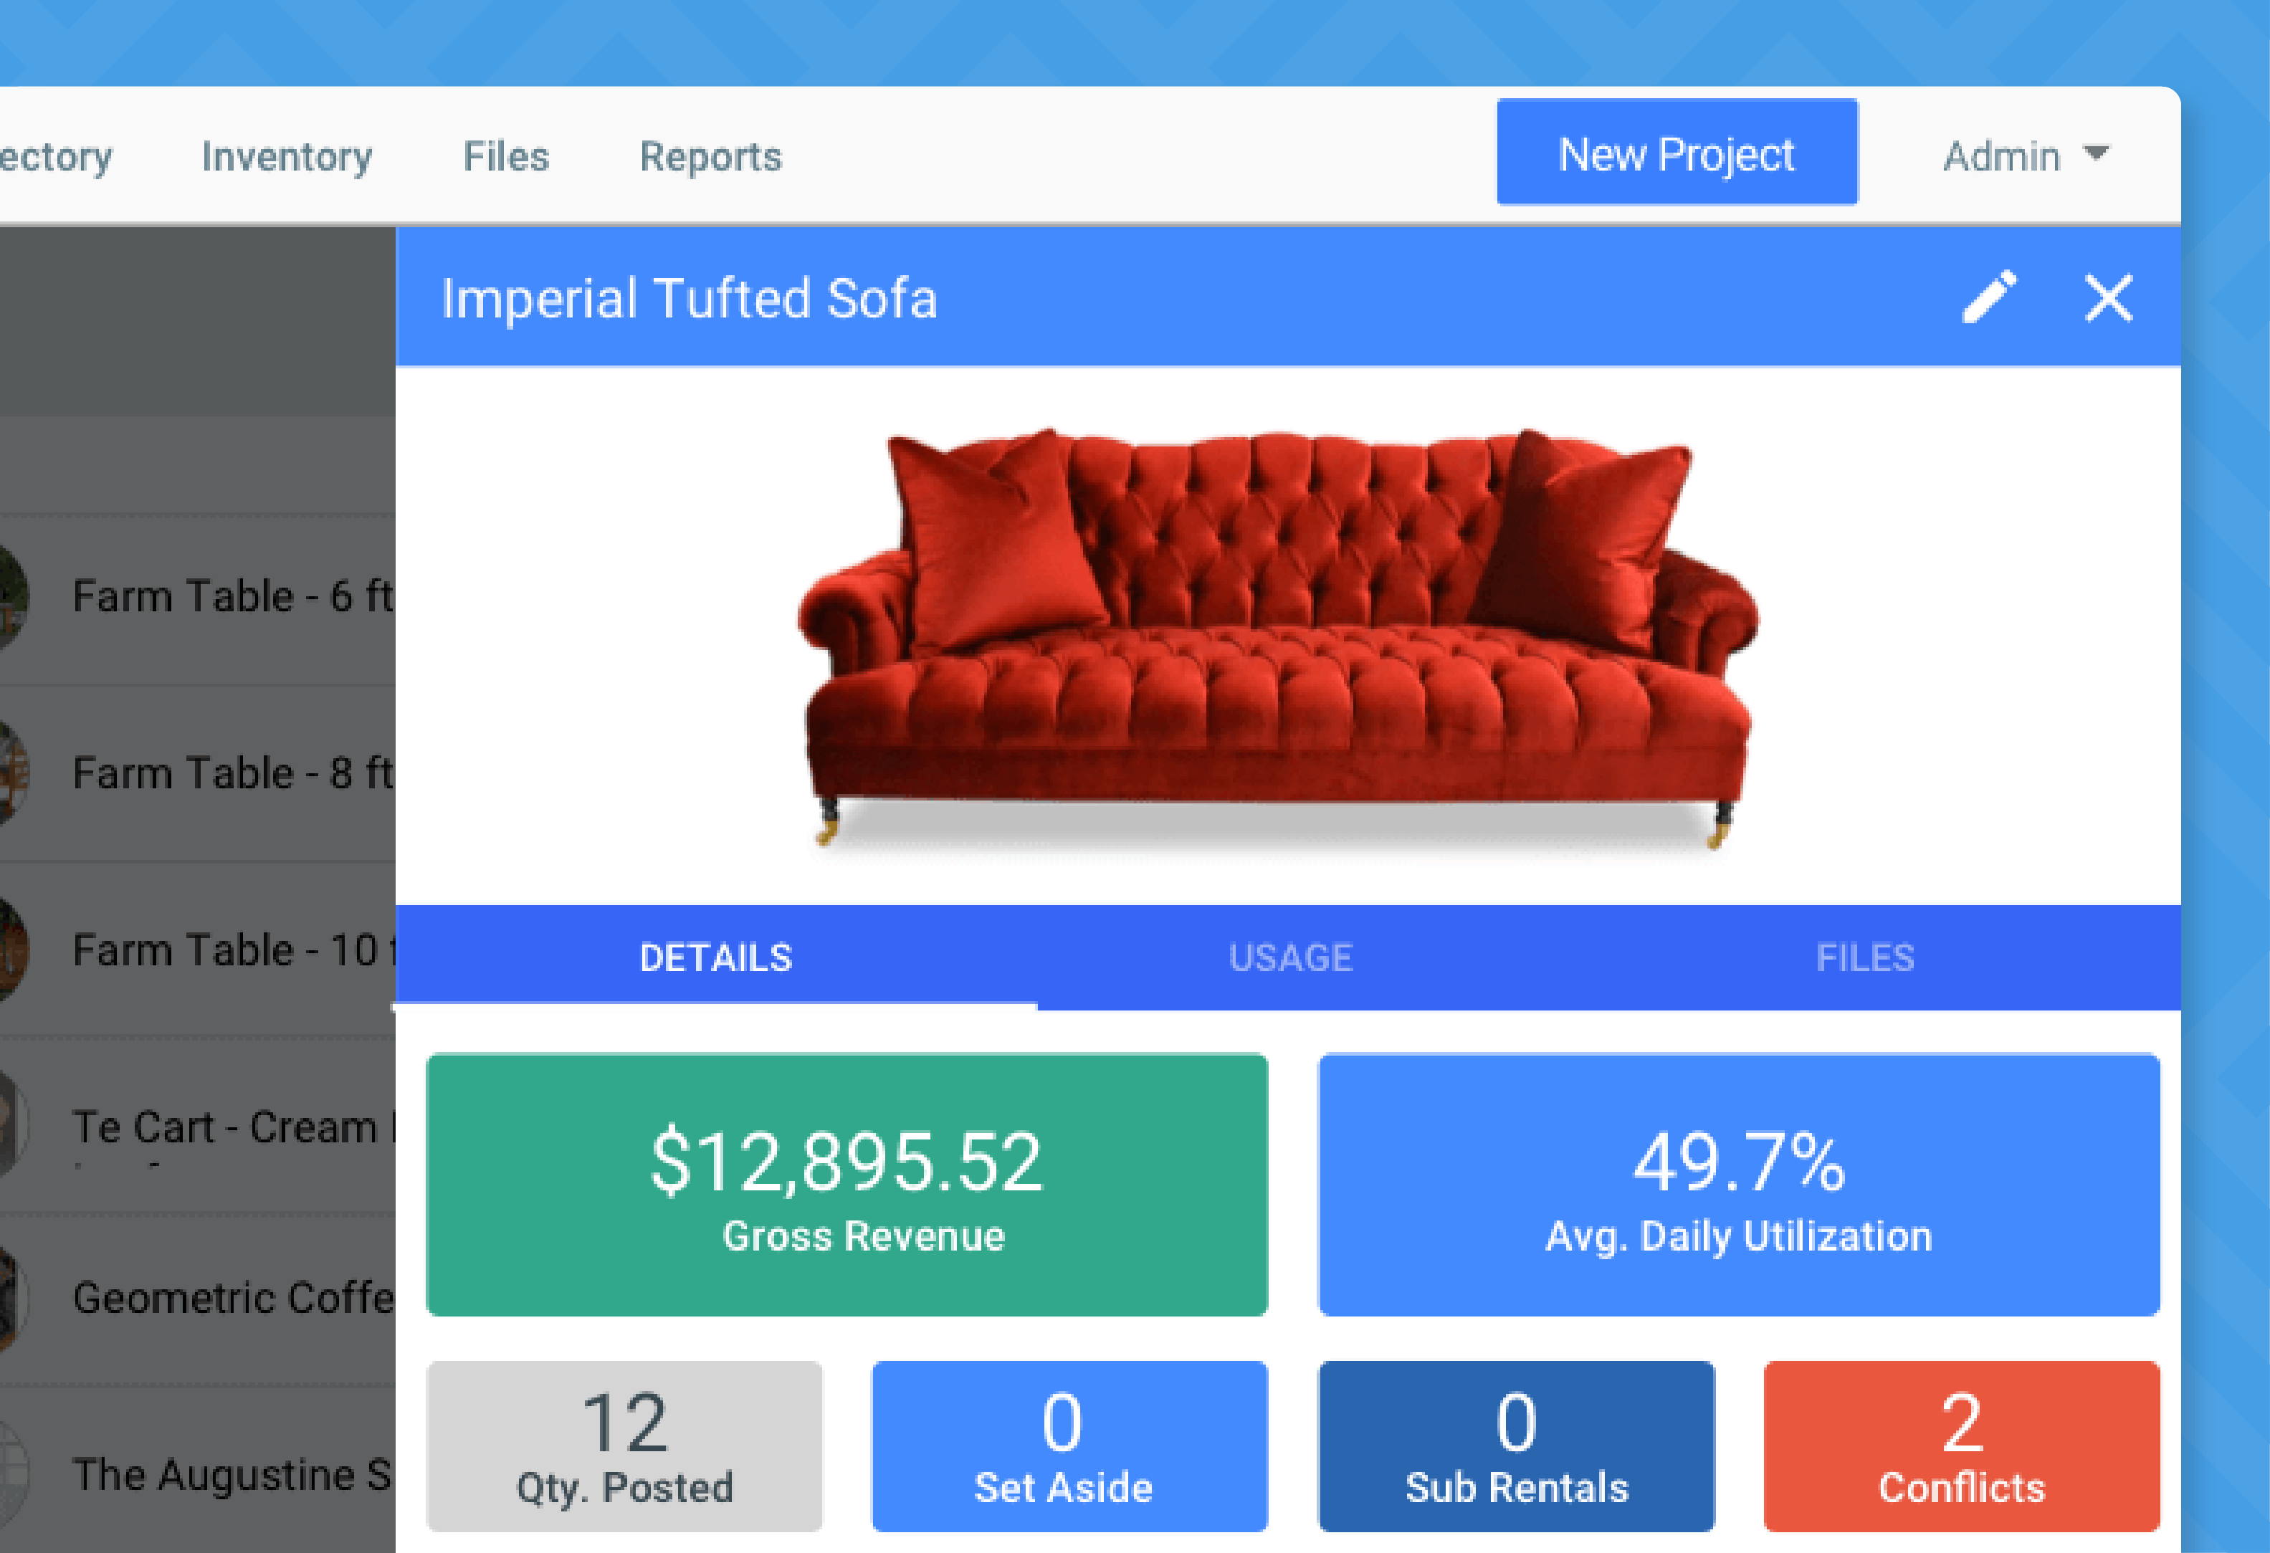The image size is (2270, 1553).
Task: Close the Imperial Tufted Sofa panel
Action: [2108, 297]
